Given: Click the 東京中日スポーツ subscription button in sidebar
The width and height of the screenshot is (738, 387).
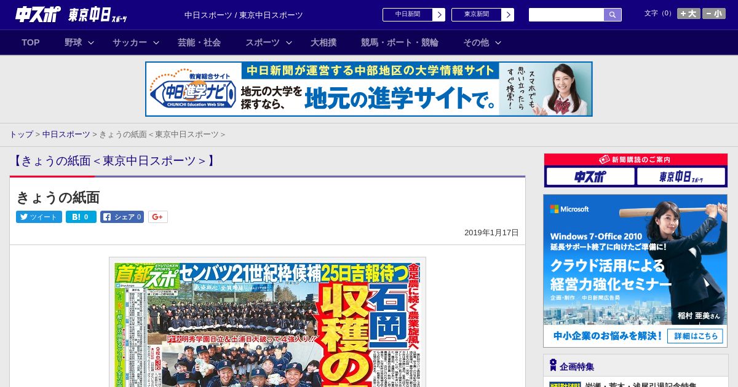Looking at the screenshot, I should [681, 177].
